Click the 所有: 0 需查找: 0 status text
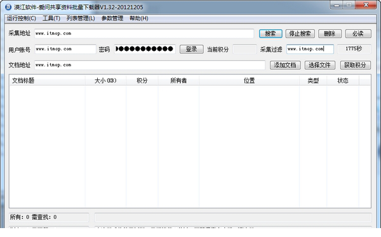The height and width of the screenshot is (237, 381). [33, 217]
